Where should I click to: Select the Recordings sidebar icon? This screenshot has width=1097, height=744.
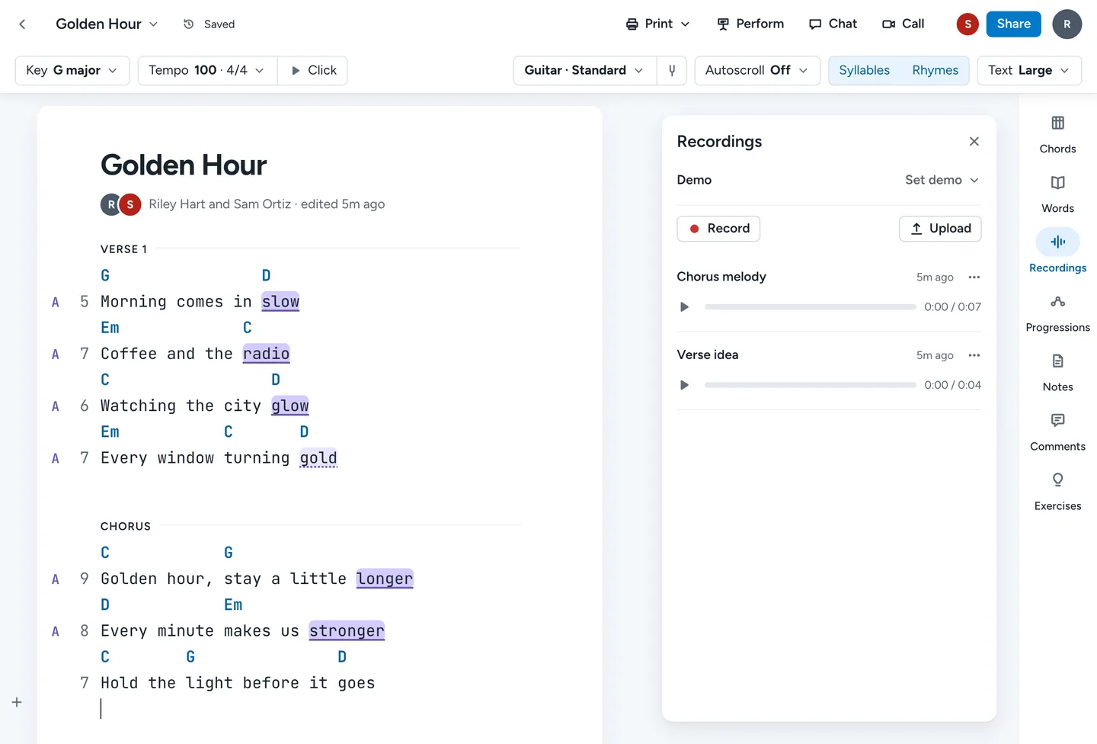pyautogui.click(x=1057, y=242)
